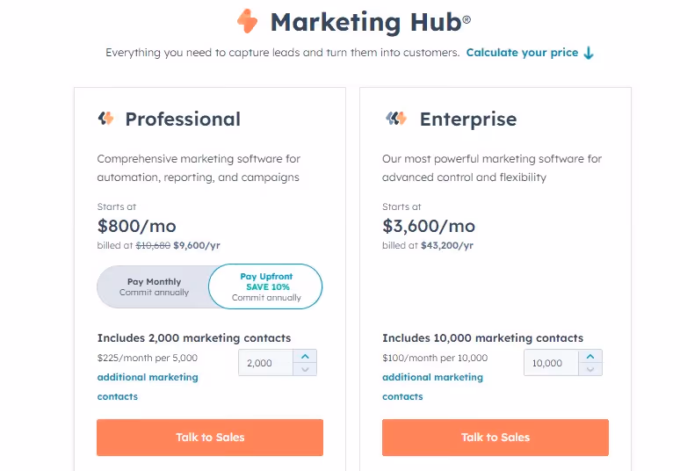Click Talk to Sales under Enterprise
The width and height of the screenshot is (680, 471).
[x=496, y=438]
